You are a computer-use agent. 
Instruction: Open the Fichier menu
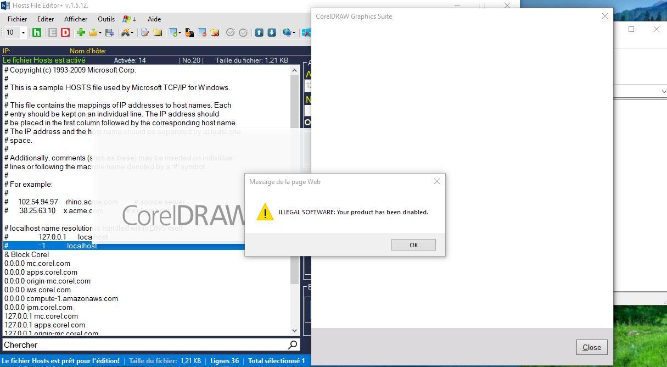(17, 19)
